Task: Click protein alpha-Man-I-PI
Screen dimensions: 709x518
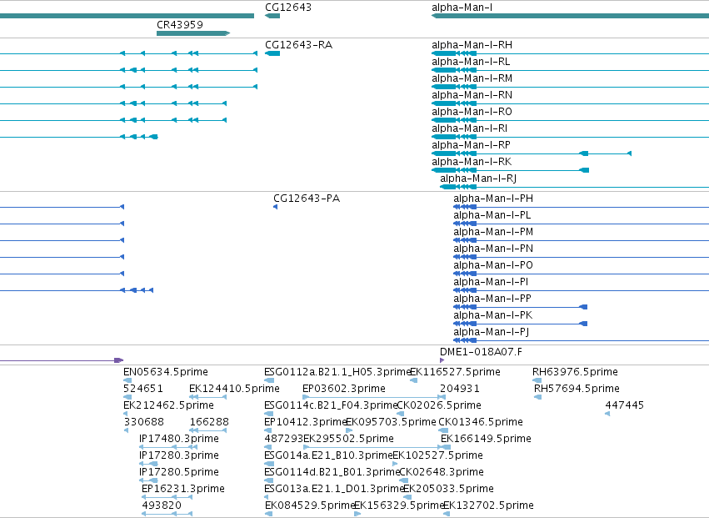Action: tap(491, 282)
